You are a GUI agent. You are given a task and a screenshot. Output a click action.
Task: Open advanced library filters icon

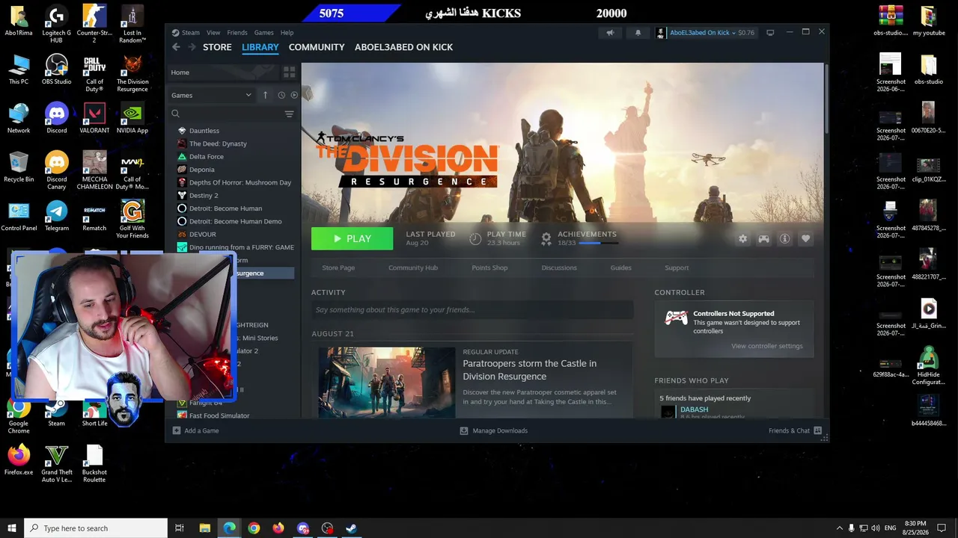click(289, 114)
